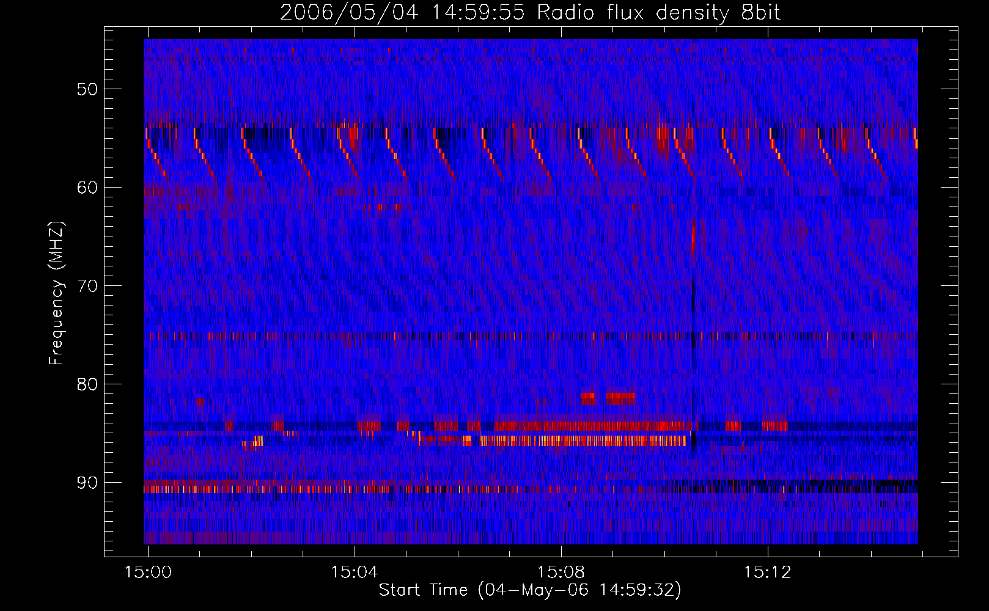Viewport: 989px width, 611px height.
Task: Click the 15:12 time tick label
Action: pos(768,572)
